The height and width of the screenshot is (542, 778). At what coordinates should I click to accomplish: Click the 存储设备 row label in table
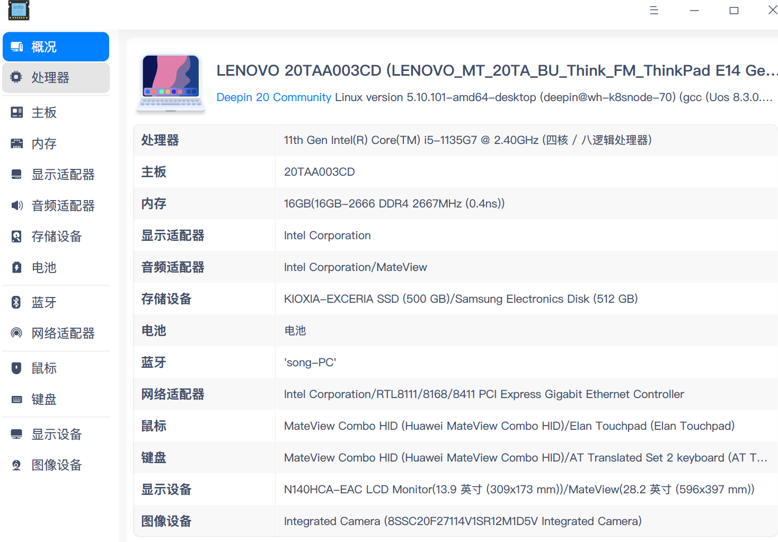pos(166,299)
